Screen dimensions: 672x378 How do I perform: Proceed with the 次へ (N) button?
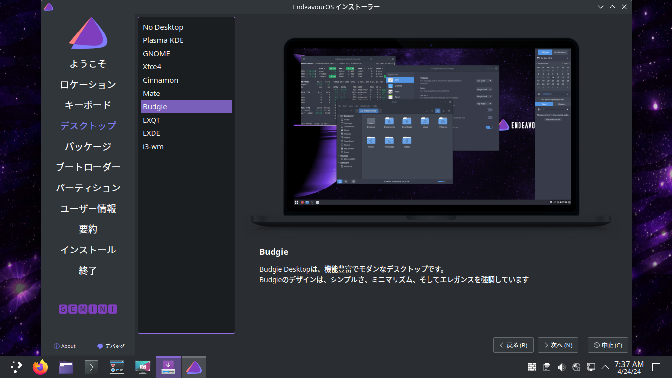558,345
